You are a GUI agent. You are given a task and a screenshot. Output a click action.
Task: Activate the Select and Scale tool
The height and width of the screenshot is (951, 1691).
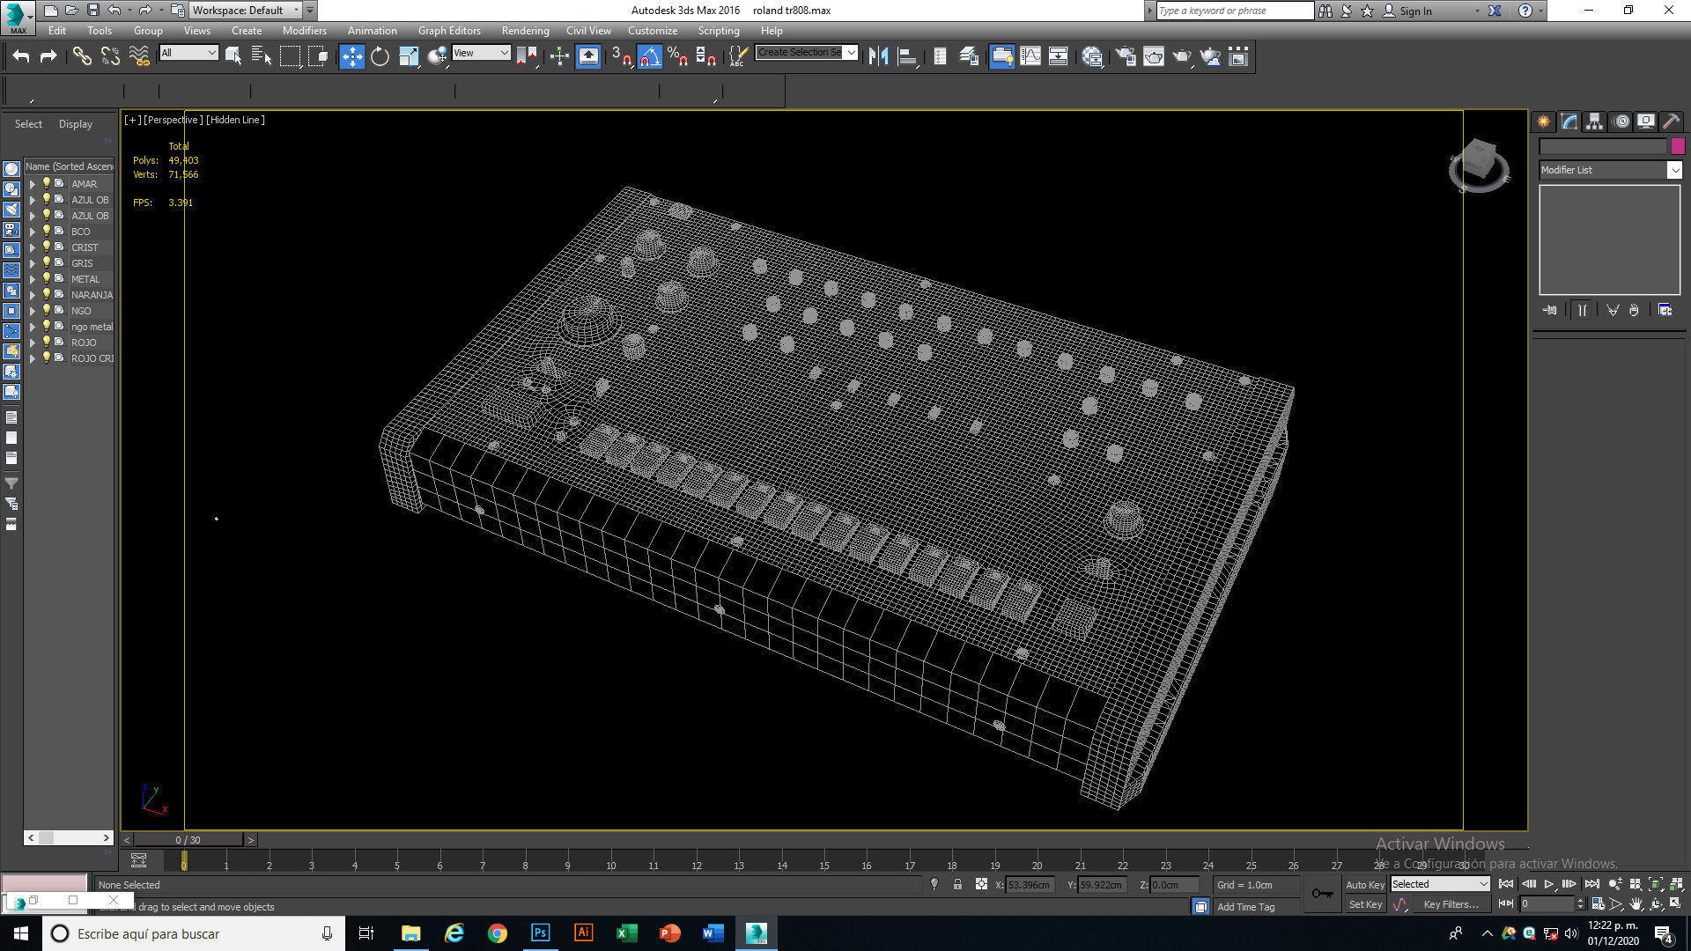(409, 56)
